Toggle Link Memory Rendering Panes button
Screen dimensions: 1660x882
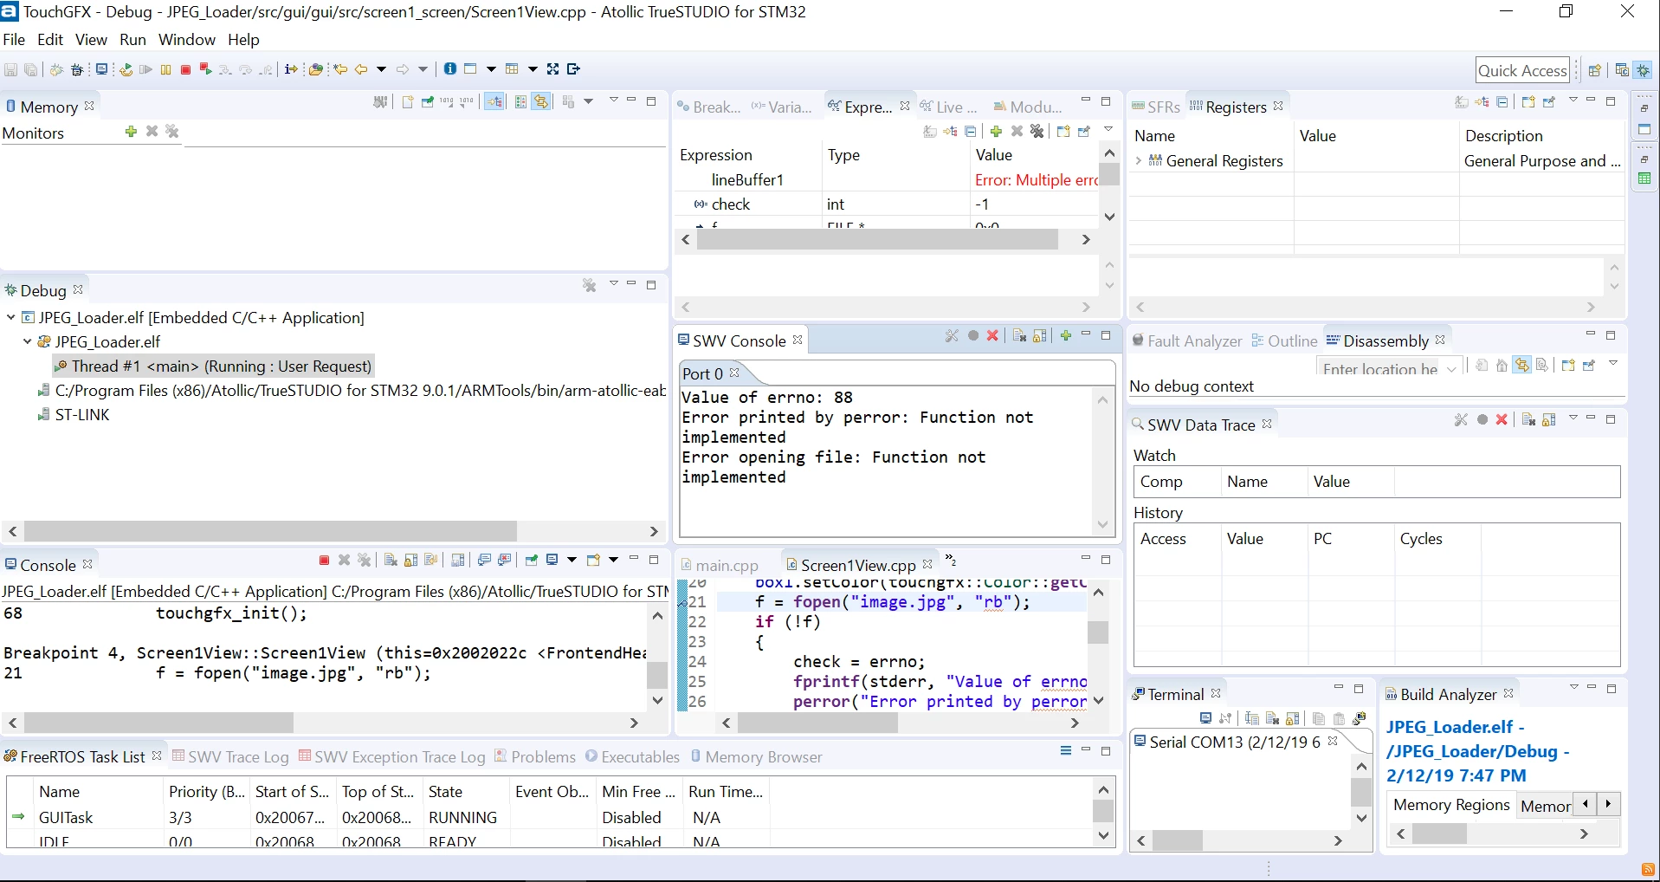[541, 102]
